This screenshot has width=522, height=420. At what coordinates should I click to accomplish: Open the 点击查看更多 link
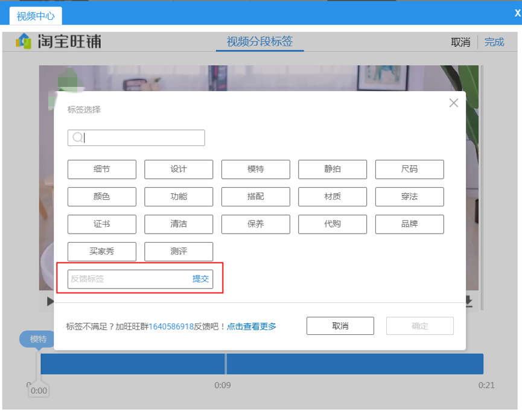[251, 325]
